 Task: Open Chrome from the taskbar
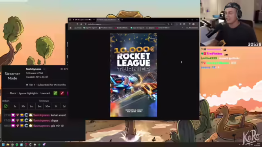coord(12,145)
